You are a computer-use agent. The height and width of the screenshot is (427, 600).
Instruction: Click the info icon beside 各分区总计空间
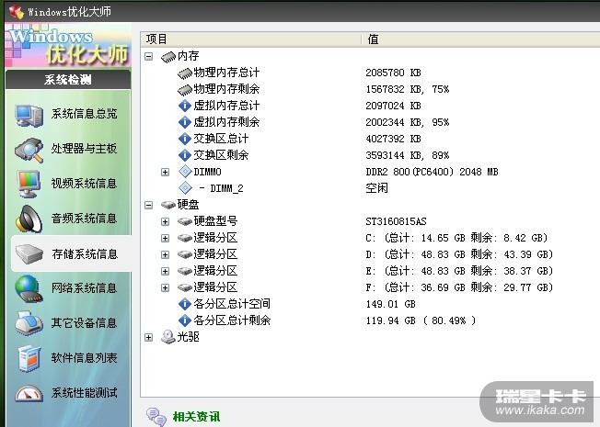point(185,304)
